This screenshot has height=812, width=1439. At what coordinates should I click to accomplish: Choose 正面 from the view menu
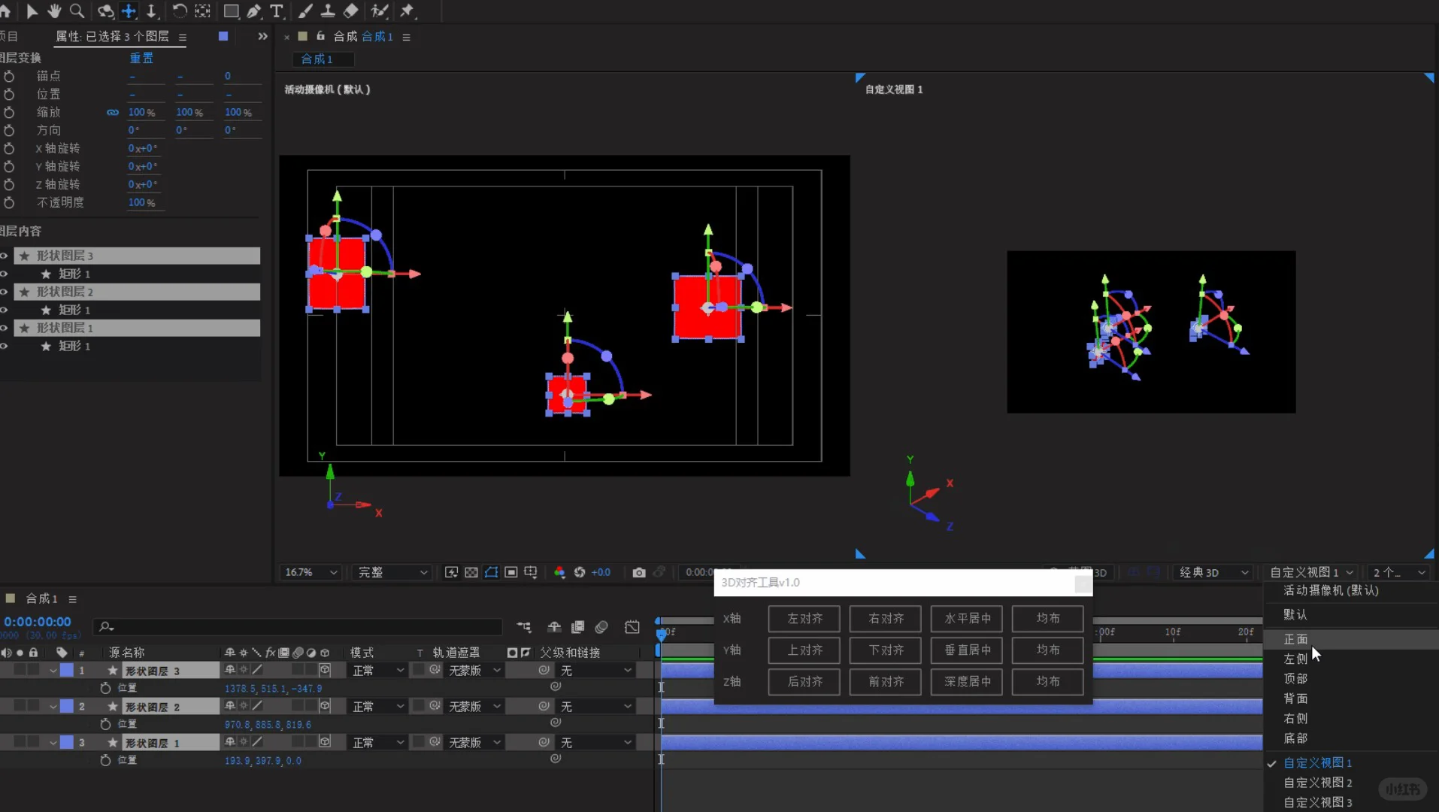1295,639
